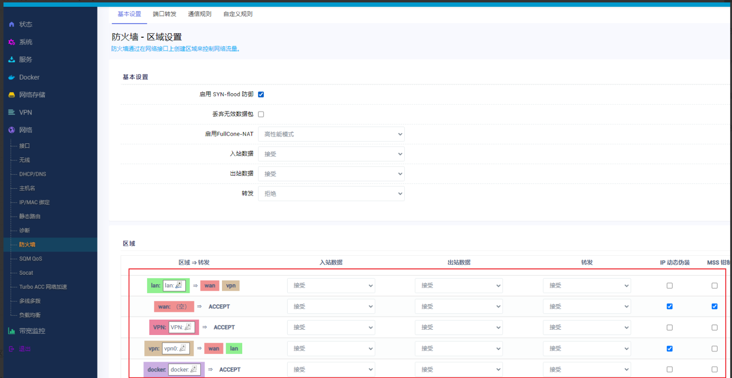Open the 静态路由 page

coord(30,216)
